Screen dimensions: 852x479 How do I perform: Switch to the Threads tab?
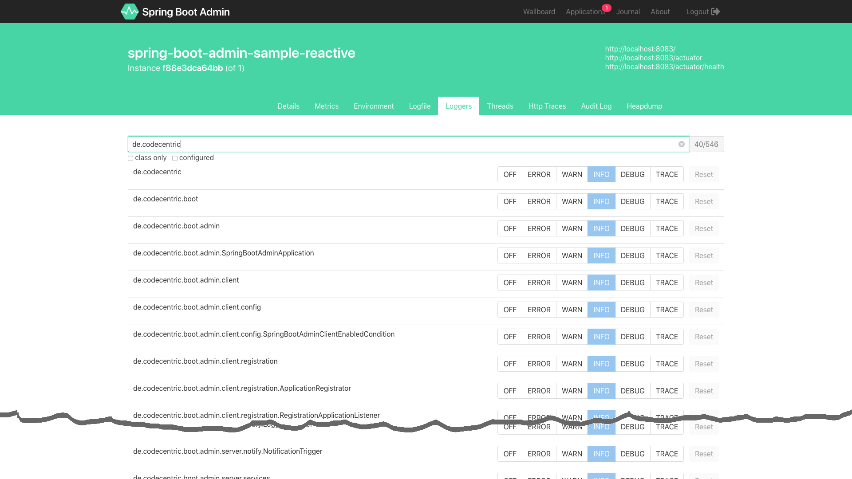coord(500,106)
